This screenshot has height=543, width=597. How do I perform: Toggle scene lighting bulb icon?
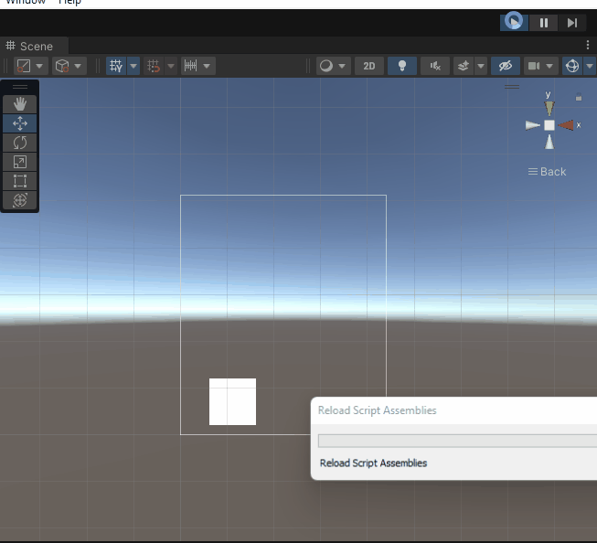click(x=401, y=66)
